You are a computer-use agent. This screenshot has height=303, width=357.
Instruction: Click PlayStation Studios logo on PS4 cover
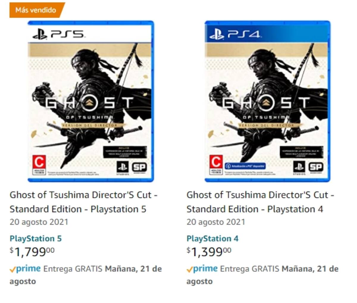tap(299, 168)
